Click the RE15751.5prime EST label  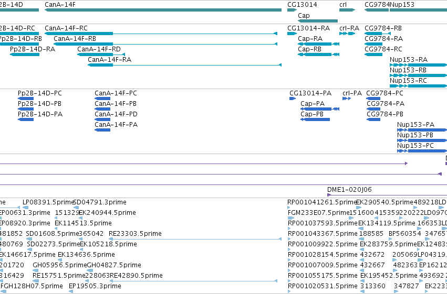(59, 276)
